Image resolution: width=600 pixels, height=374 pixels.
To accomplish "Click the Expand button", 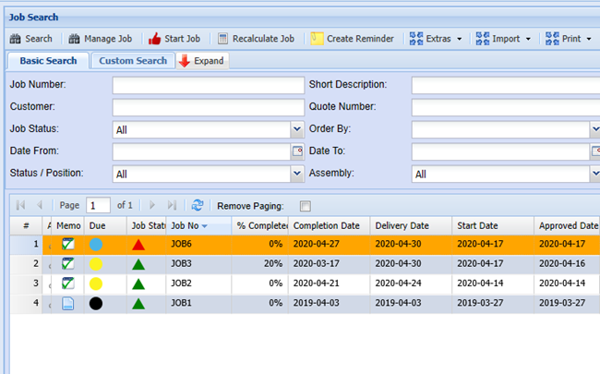I will [x=200, y=61].
